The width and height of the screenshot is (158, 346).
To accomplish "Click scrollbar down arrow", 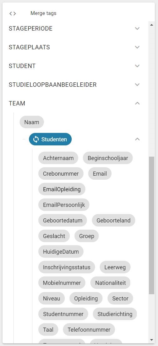I will 151,340.
